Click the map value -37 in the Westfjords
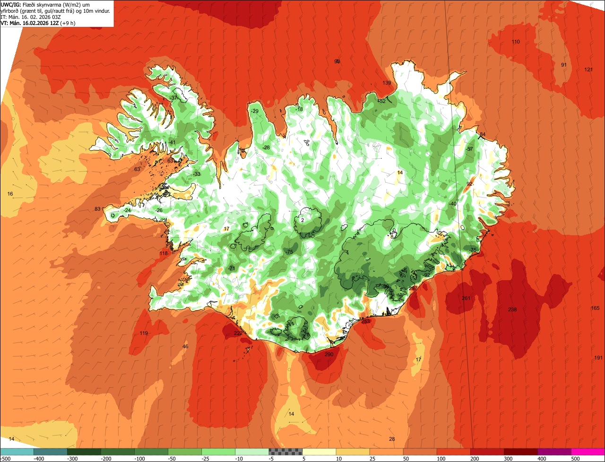 (x=173, y=98)
